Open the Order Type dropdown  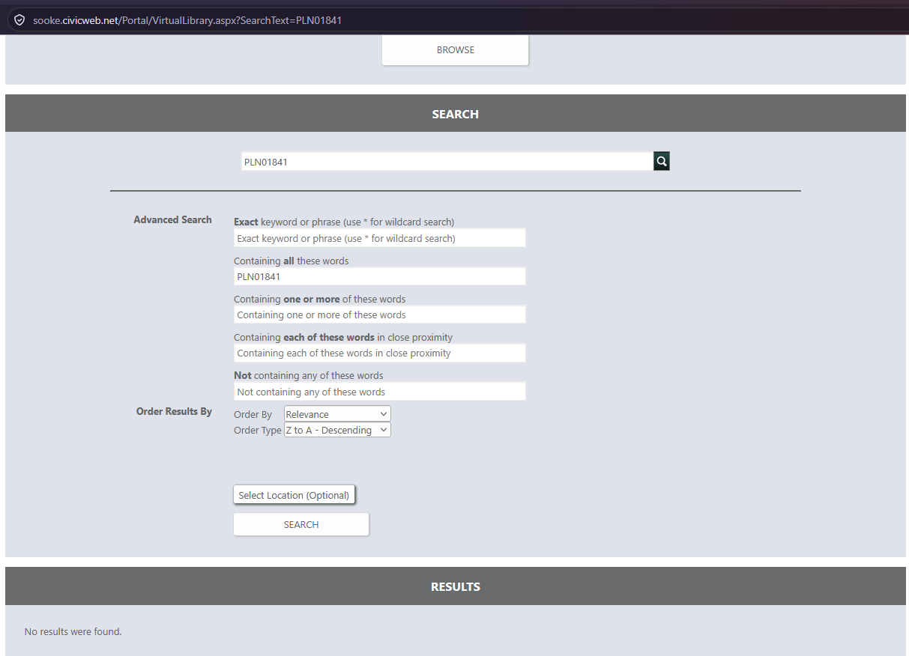pos(337,430)
